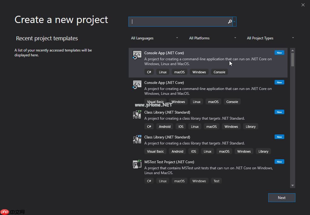The height and width of the screenshot is (215, 310).
Task: Open the All Platforms dropdown
Action: point(213,38)
